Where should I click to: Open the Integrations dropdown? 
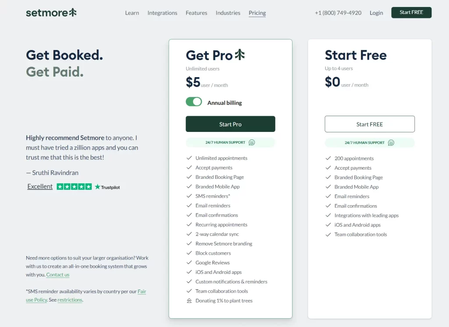pyautogui.click(x=162, y=13)
